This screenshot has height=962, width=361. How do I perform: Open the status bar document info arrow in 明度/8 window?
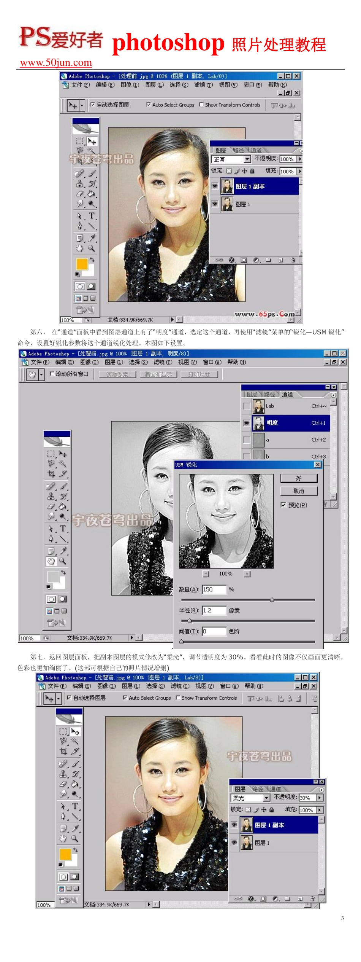pyautogui.click(x=132, y=637)
